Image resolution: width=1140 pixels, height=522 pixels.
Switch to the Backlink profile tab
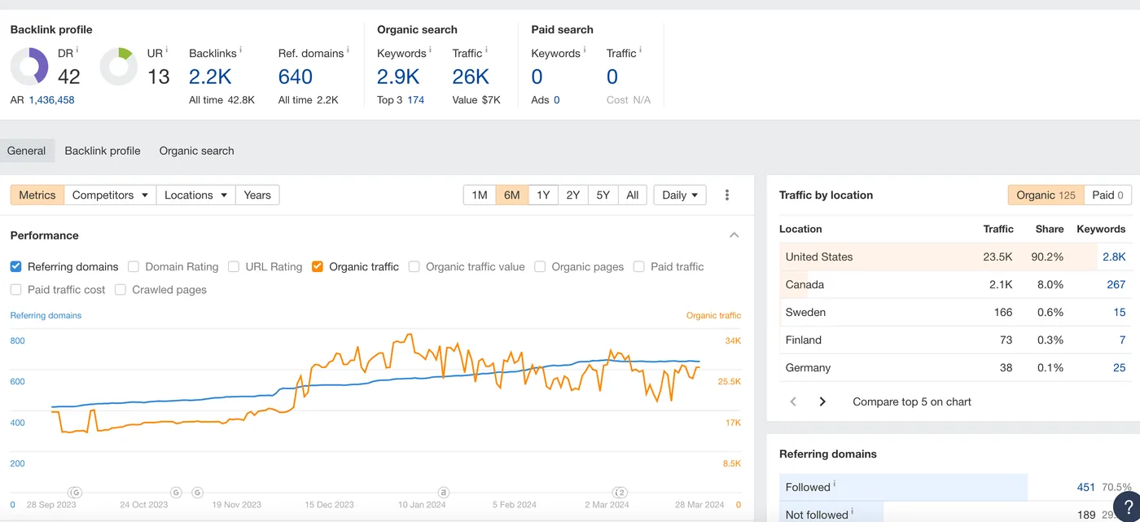[103, 151]
